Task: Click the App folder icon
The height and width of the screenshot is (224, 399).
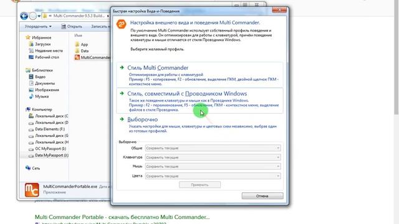Action: tap(77, 44)
